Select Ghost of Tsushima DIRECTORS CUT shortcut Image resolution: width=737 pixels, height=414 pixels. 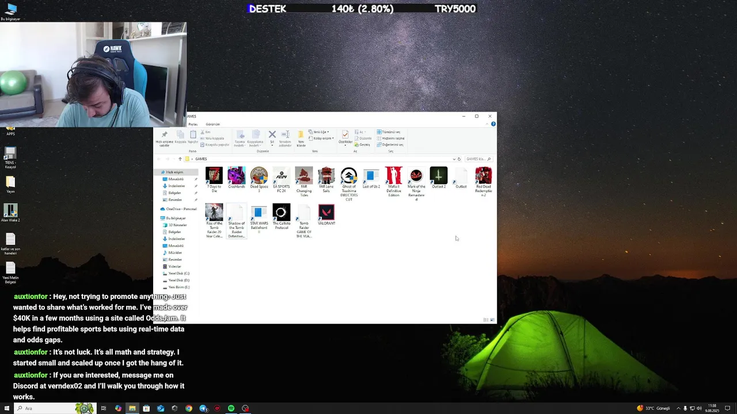349,183
